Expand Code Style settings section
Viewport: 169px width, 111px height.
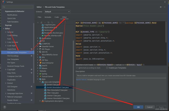6,46
